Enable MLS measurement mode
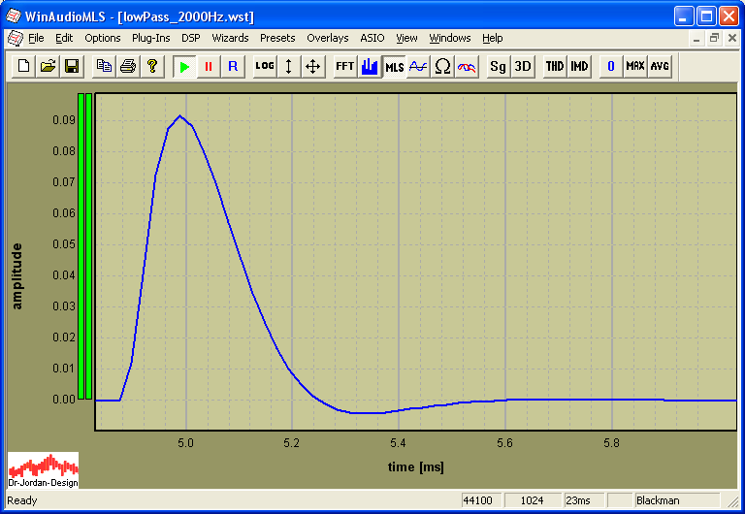 click(395, 66)
